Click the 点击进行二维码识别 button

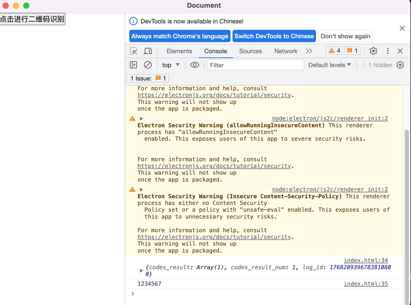32,19
